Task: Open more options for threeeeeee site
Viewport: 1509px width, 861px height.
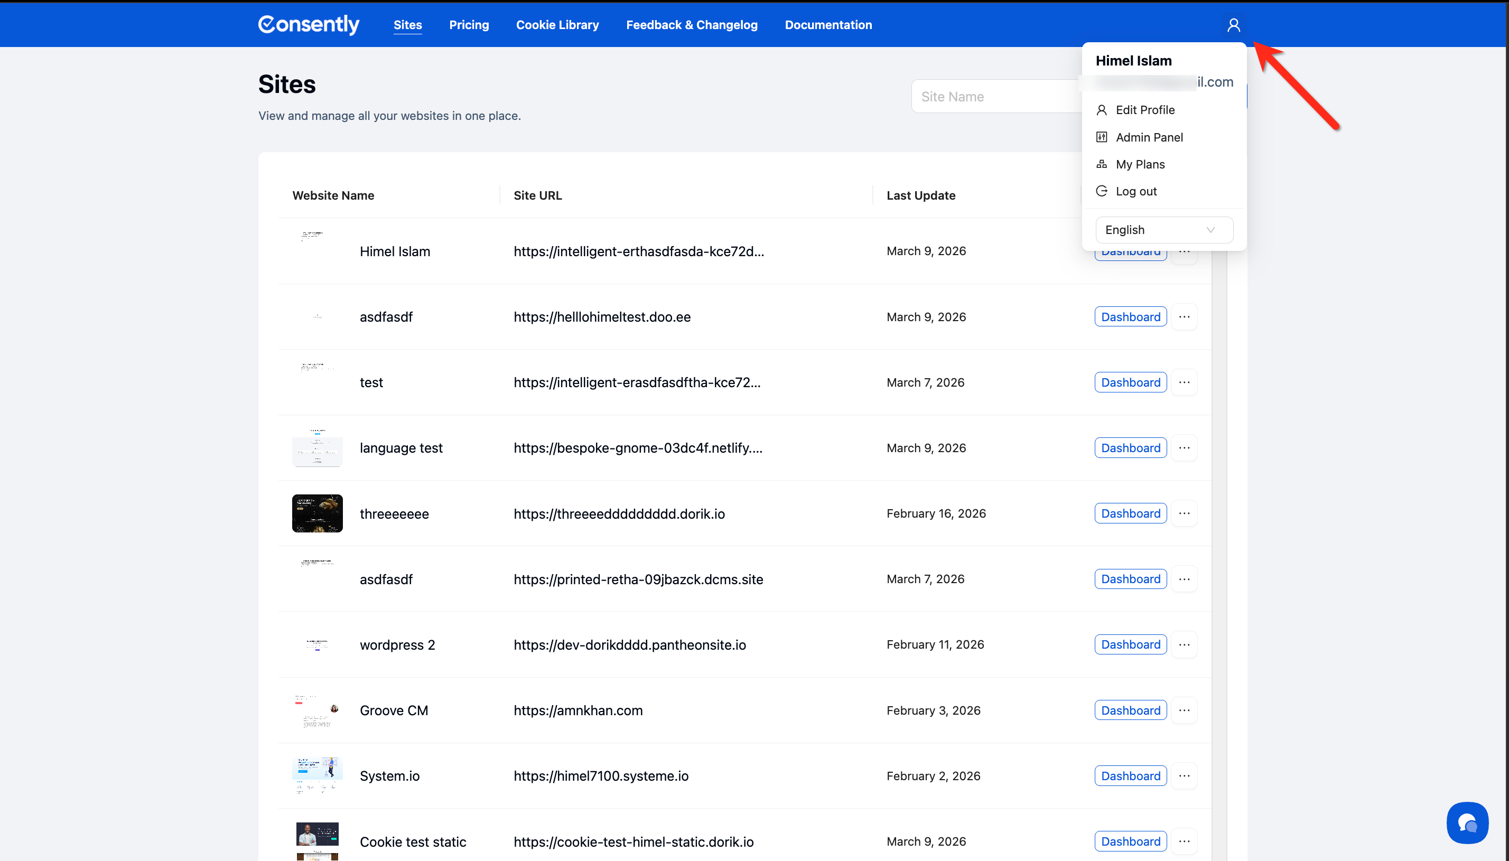Action: [1184, 513]
